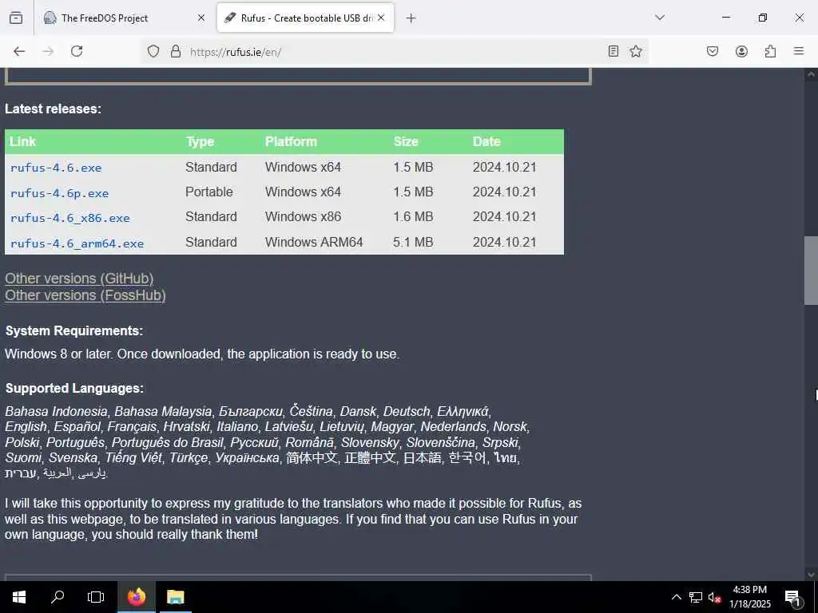This screenshot has width=818, height=613.
Task: Expand the list all tabs chevron
Action: point(660,18)
